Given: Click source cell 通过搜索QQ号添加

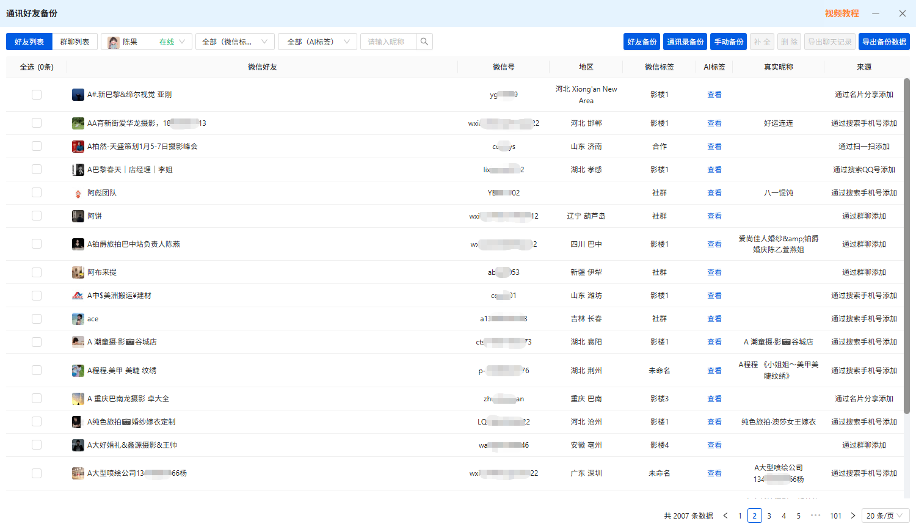Looking at the screenshot, I should tap(864, 170).
